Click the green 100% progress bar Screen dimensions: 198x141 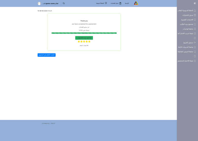84,33
